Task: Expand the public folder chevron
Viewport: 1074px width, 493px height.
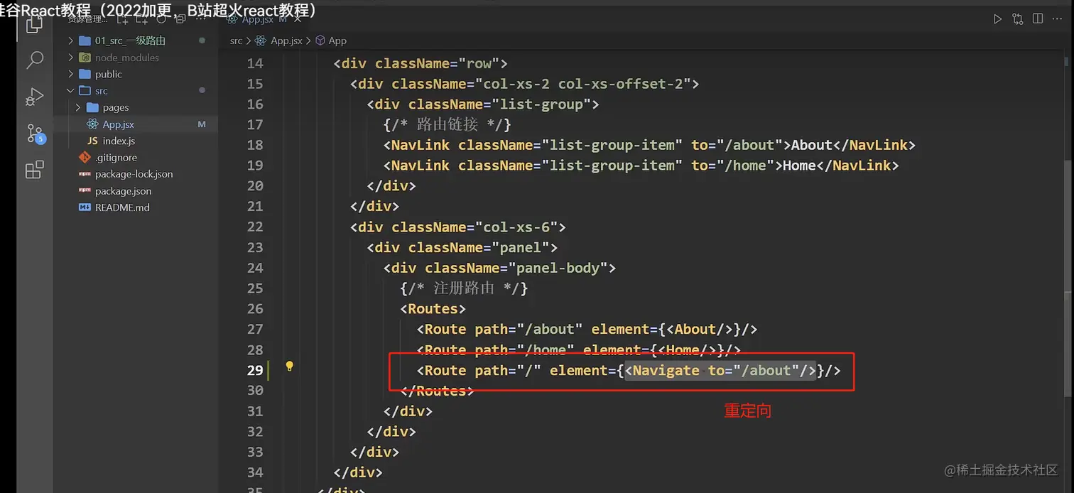Action: click(70, 74)
